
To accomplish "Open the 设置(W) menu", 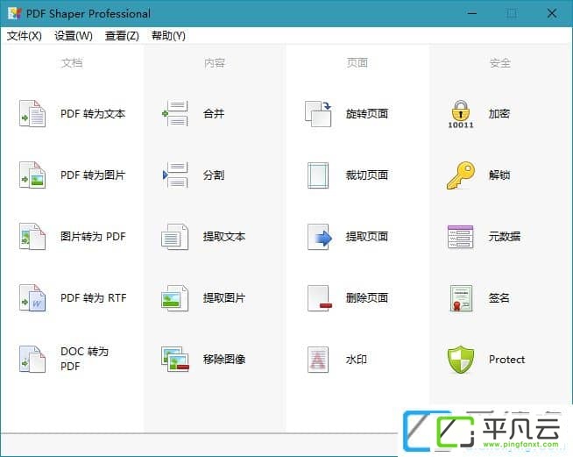I will [74, 36].
